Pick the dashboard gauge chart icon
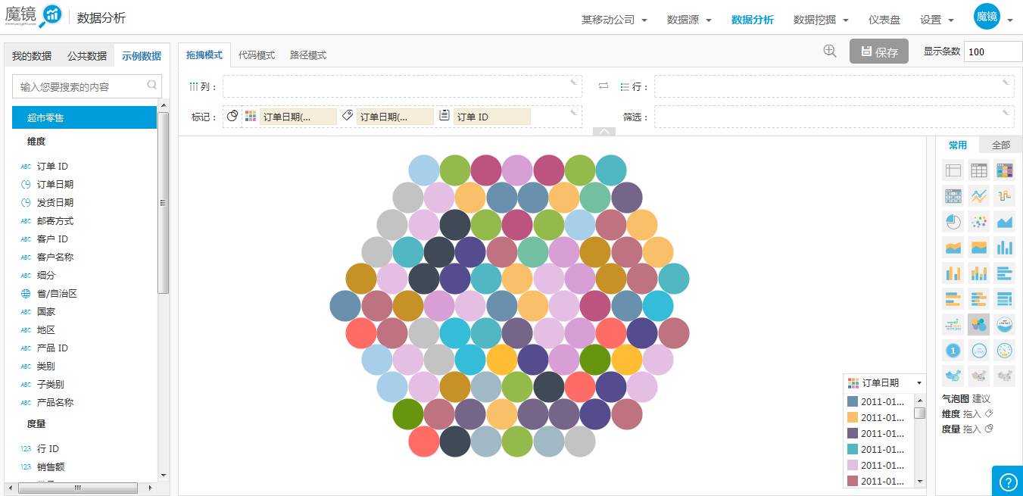This screenshot has height=496, width=1023. point(1005,351)
